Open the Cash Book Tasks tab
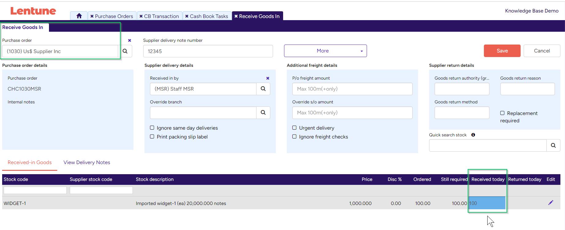Screen dimensions: 565x230 tap(209, 16)
